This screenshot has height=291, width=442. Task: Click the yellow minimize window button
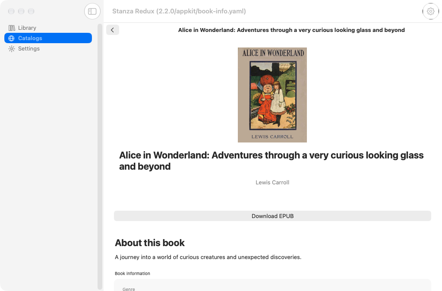pos(21,11)
